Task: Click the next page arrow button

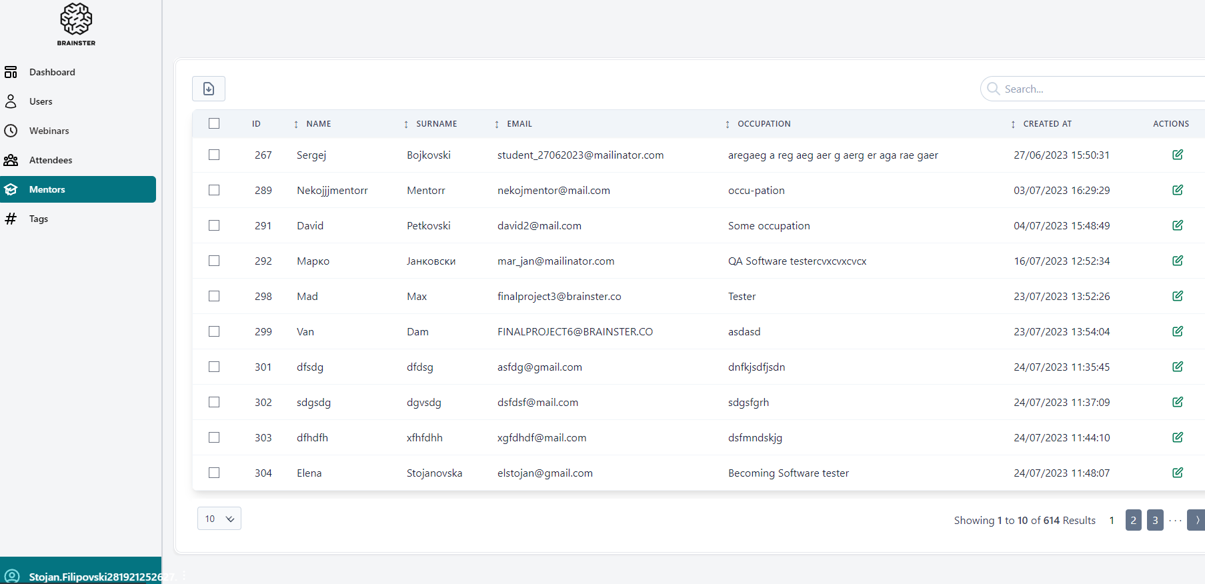Action: point(1196,520)
